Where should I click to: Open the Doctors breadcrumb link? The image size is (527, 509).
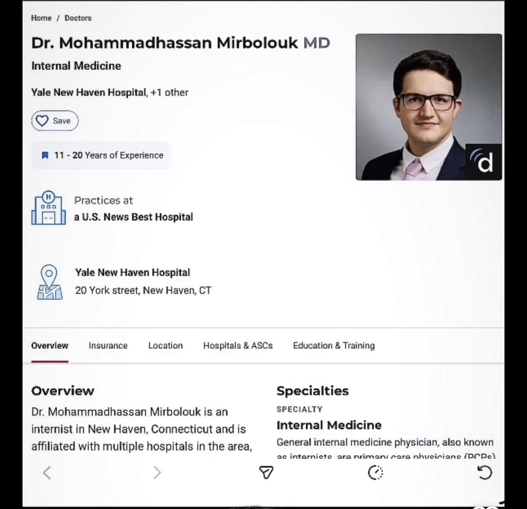[x=78, y=18]
